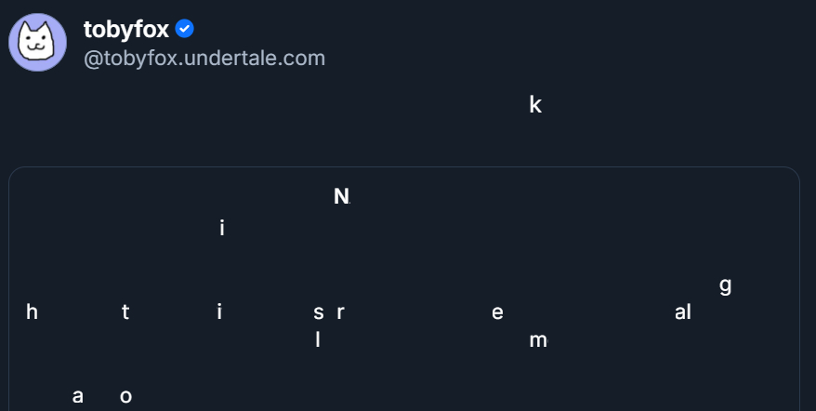Click the letter "e" in the quoted post

tap(497, 312)
